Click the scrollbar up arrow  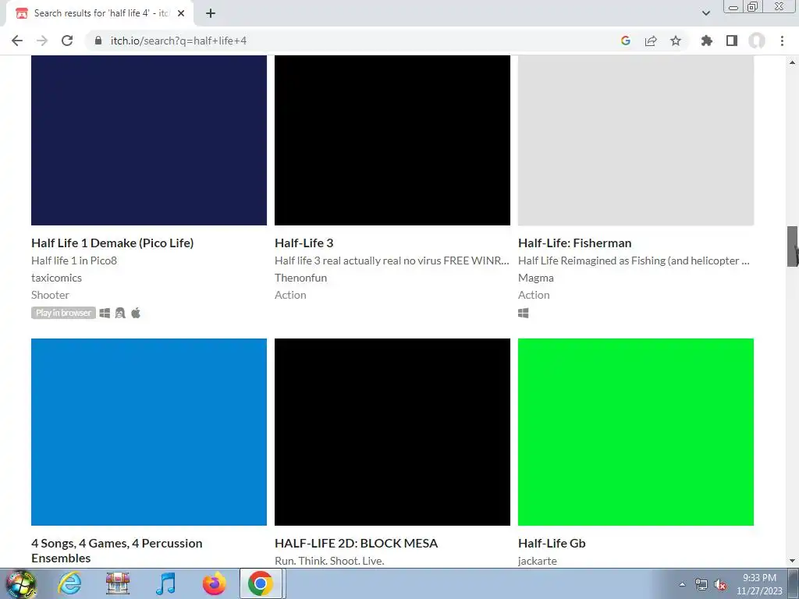coord(793,62)
